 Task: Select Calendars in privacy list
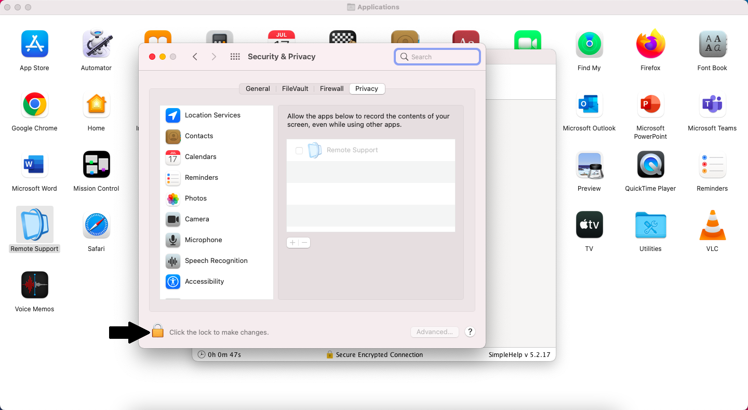(x=217, y=157)
